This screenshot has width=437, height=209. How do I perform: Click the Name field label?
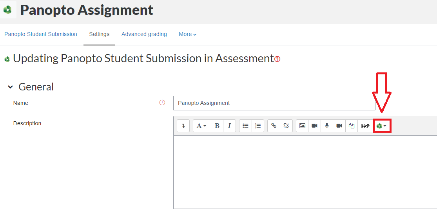[21, 103]
